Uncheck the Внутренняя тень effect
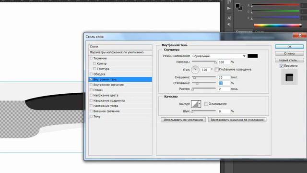Viewport: 307px width, 173px height. pos(91,79)
